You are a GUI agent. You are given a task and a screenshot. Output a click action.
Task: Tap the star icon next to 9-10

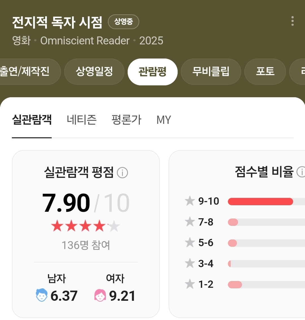click(190, 201)
